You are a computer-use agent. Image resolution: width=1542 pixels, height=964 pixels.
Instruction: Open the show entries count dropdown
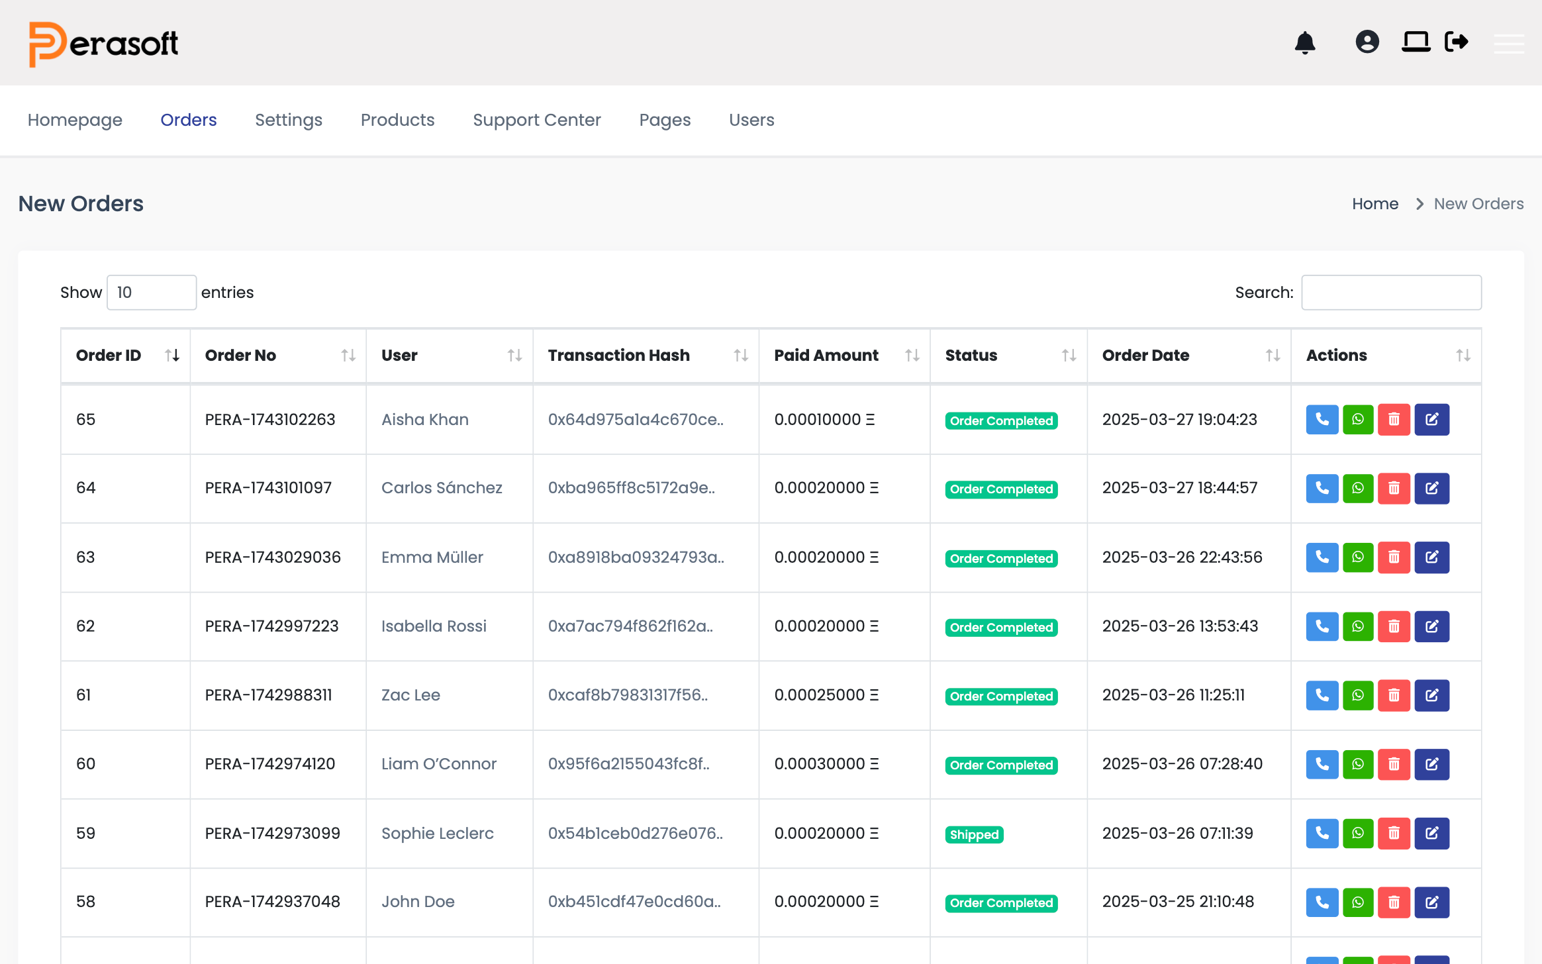(152, 293)
